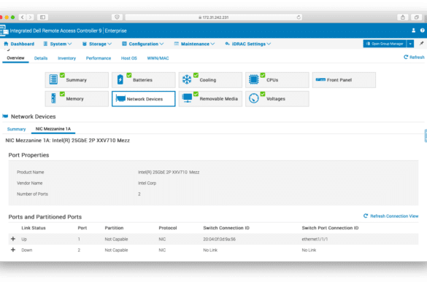Screen dimensions: 427x284
Task: Reload page using address bar icon
Action: 299,17
